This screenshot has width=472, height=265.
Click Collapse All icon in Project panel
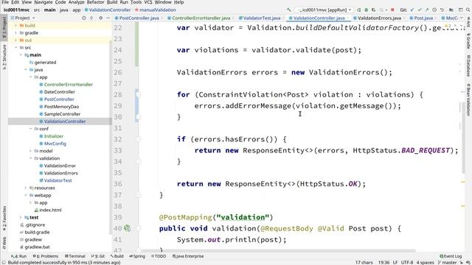91,18
